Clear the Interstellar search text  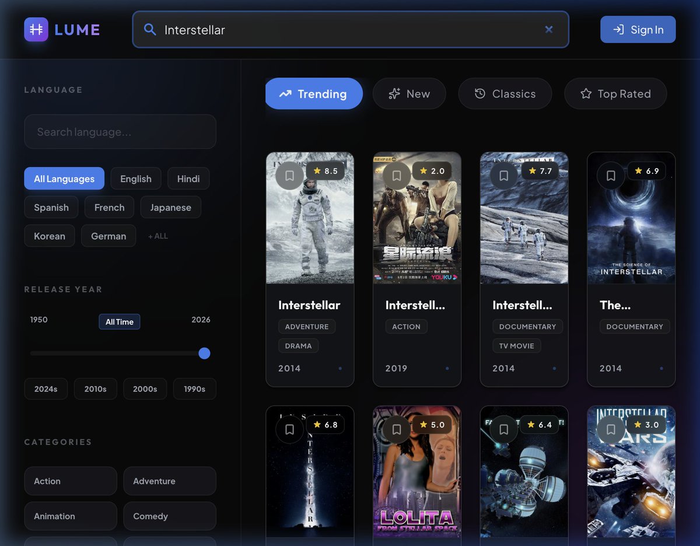pos(548,29)
